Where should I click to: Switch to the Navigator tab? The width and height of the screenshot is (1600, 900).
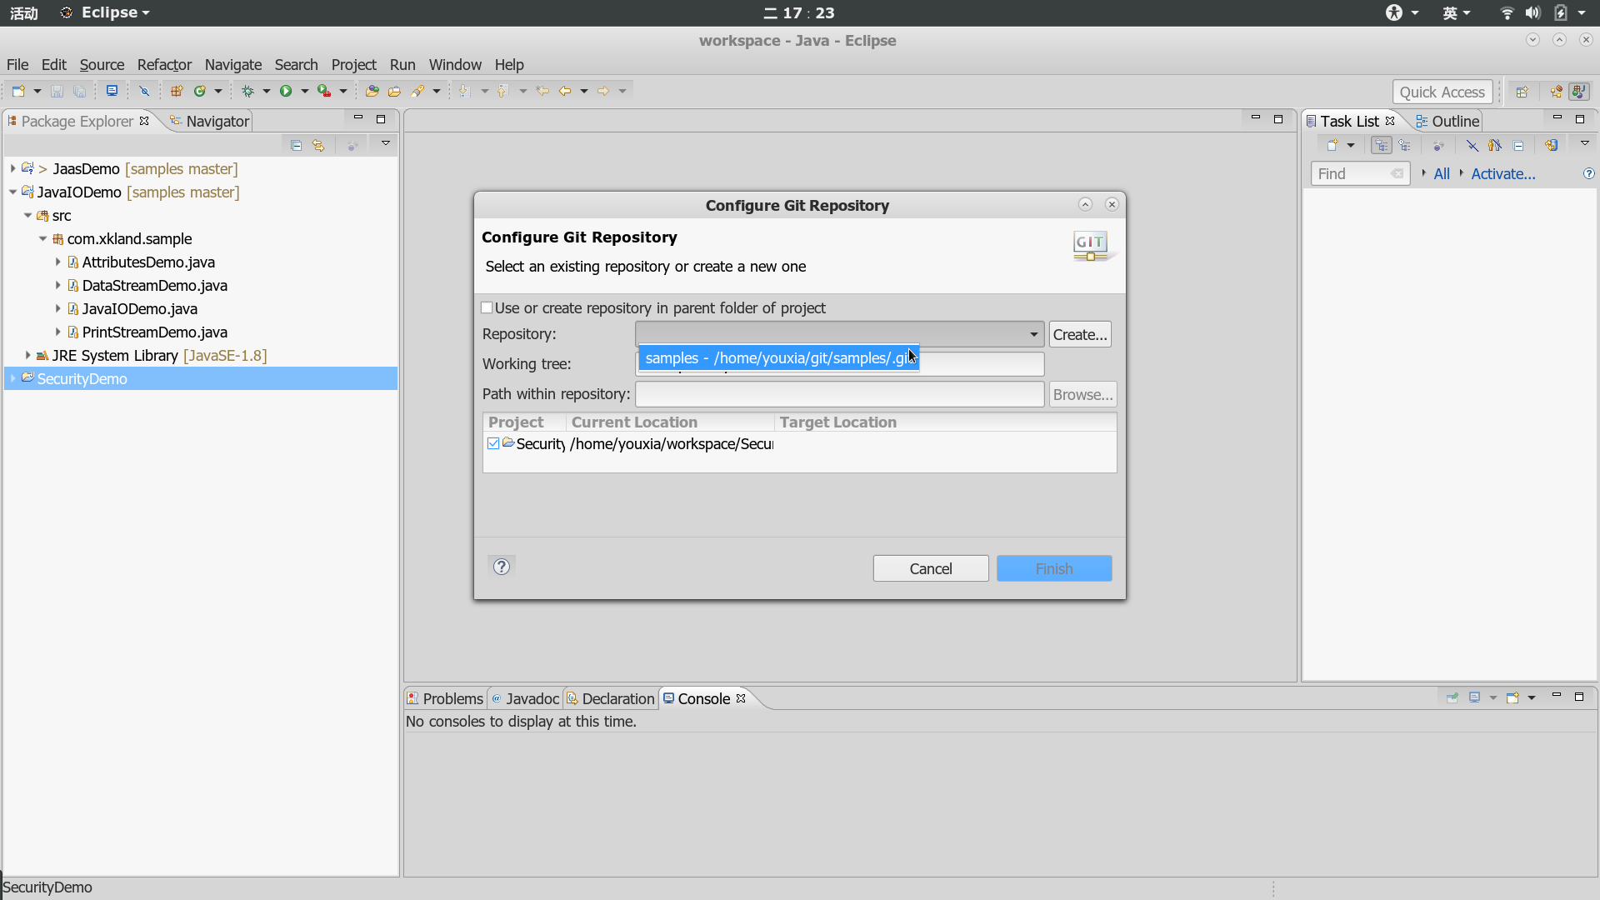209,121
